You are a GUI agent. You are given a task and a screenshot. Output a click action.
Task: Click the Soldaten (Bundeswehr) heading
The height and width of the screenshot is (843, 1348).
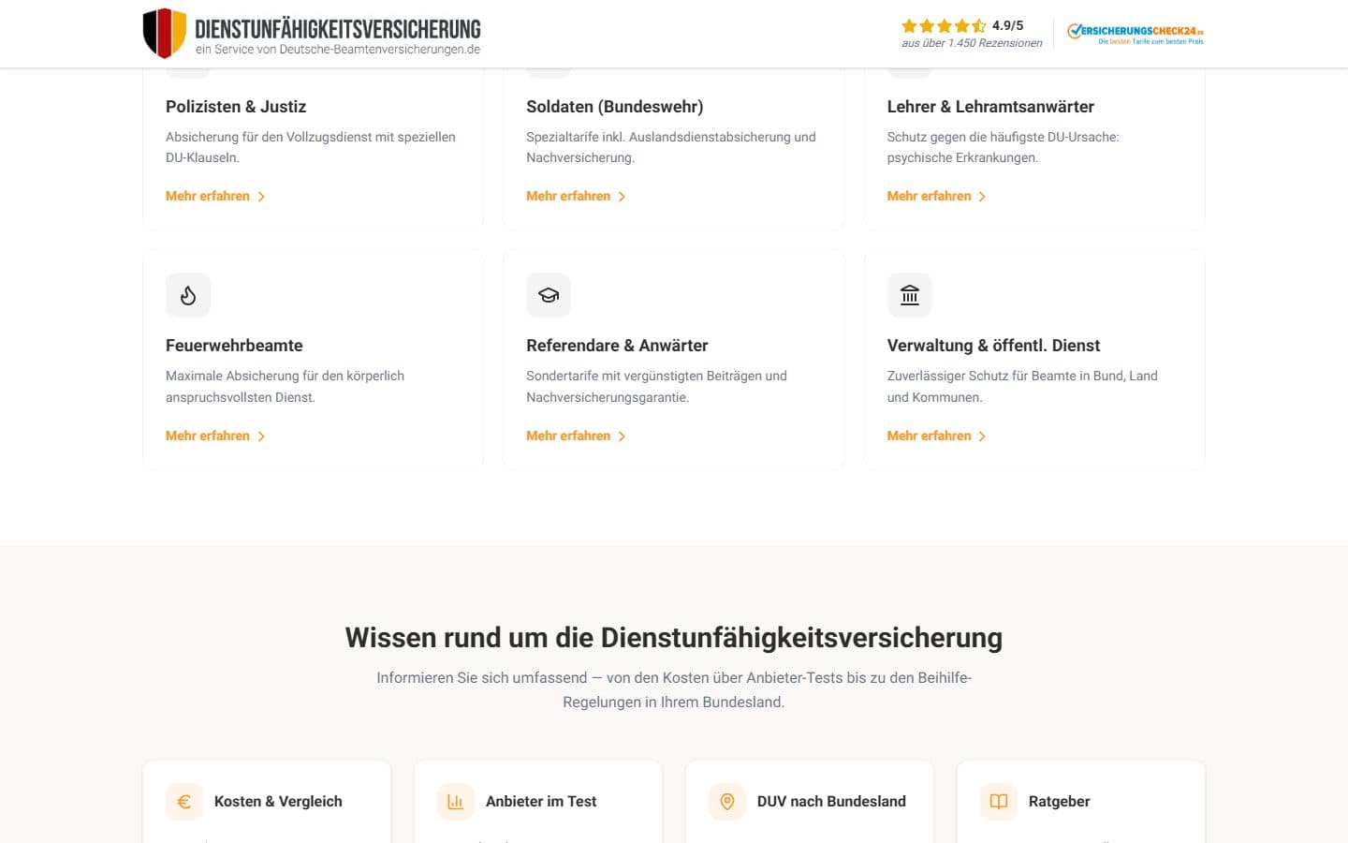[x=615, y=107]
